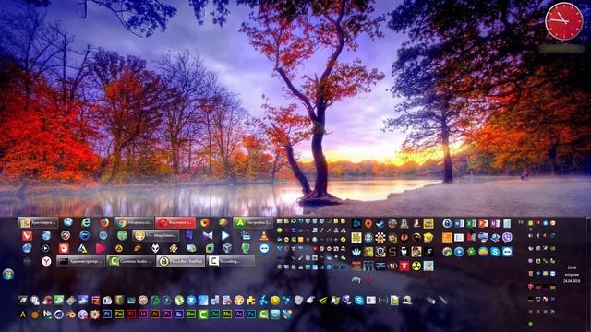Launch the Steam icon
This screenshot has width=591, height=332.
click(380, 223)
